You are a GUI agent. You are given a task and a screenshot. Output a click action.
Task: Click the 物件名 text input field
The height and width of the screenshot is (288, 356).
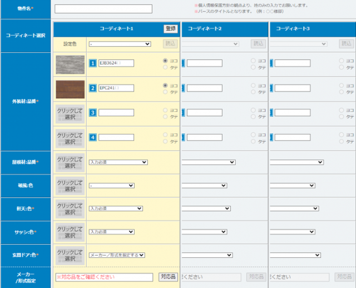pyautogui.click(x=103, y=9)
